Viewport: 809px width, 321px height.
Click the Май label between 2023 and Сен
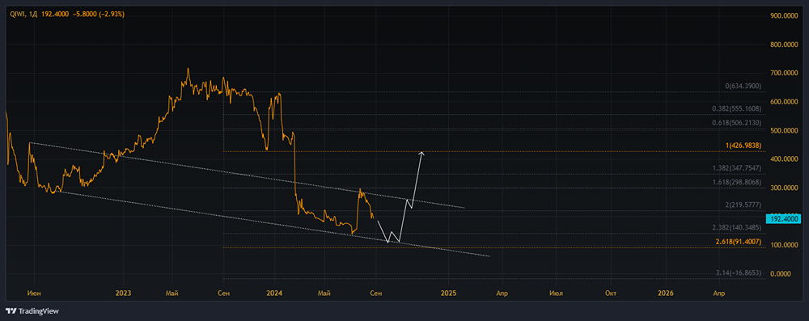click(x=172, y=294)
